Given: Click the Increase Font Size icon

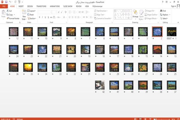Looking at the screenshot, I should coord(59,12).
